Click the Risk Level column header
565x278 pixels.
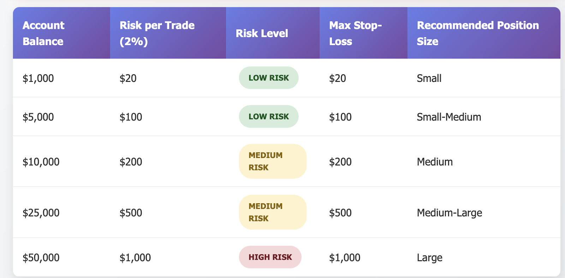262,34
